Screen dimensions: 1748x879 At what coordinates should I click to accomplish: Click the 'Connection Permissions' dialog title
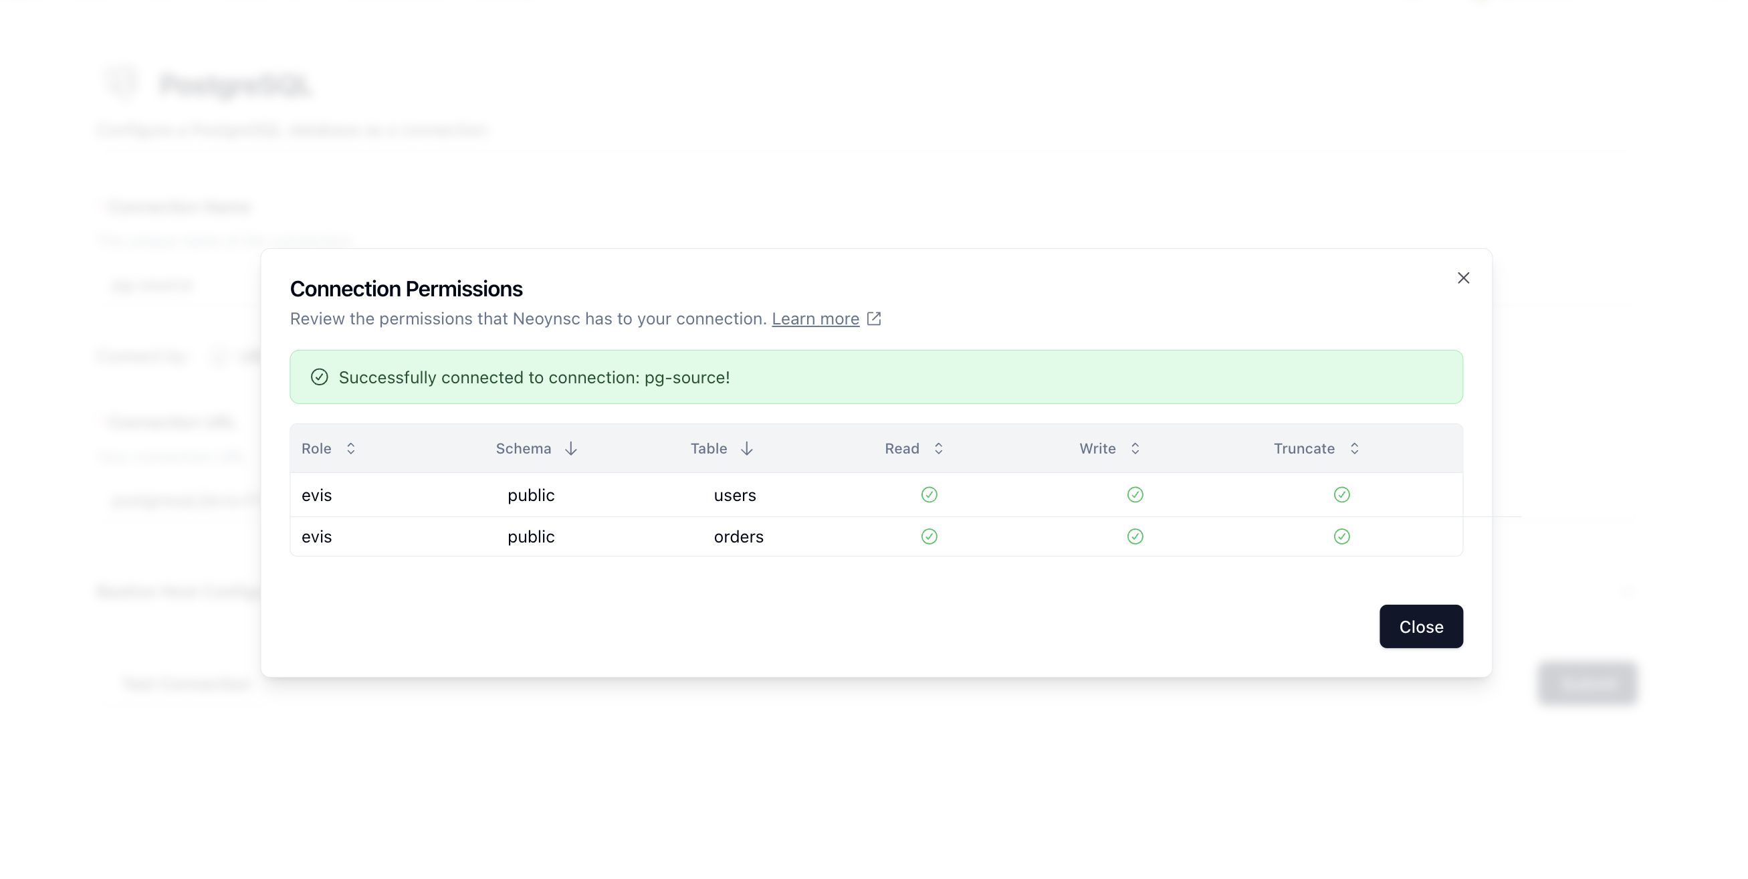point(406,289)
